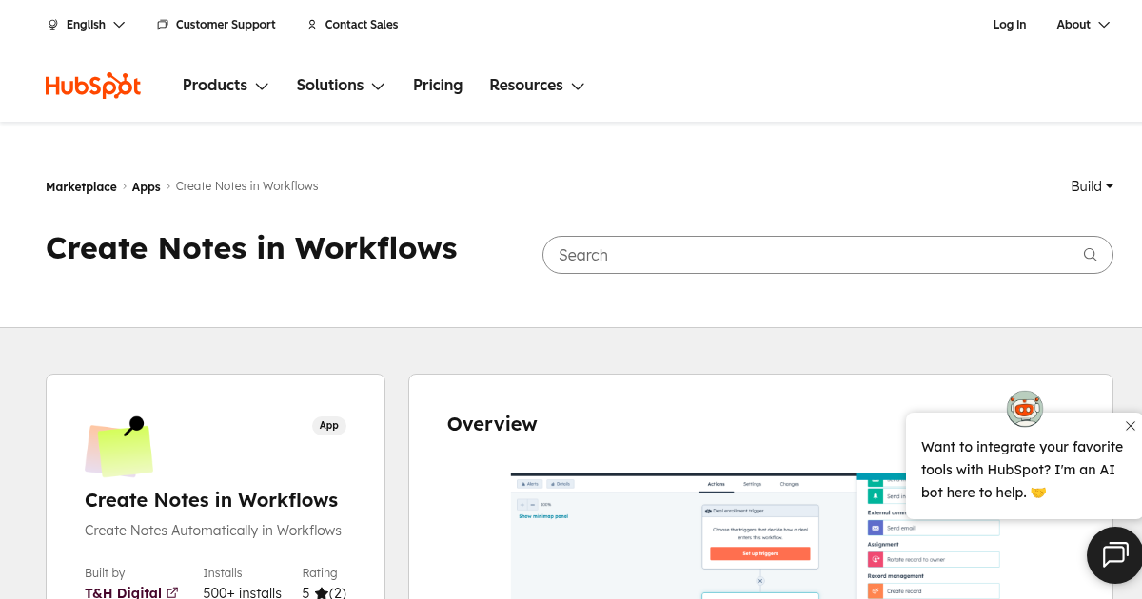Click the rating star icon
The image size is (1142, 599).
[321, 593]
